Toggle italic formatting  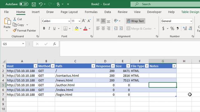[x=49, y=28]
